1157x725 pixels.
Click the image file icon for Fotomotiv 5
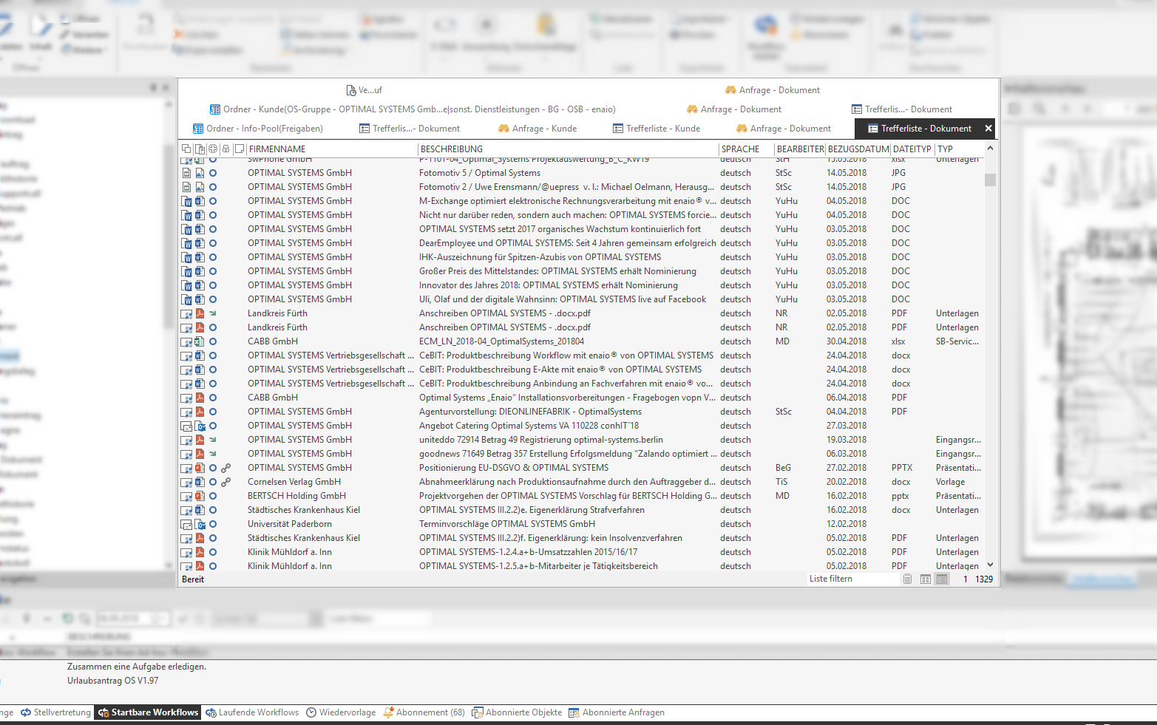pyautogui.click(x=200, y=173)
